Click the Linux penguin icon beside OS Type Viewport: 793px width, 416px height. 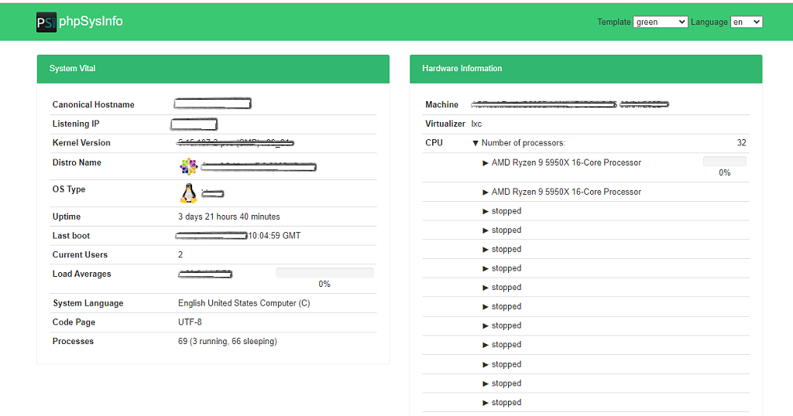click(x=188, y=193)
